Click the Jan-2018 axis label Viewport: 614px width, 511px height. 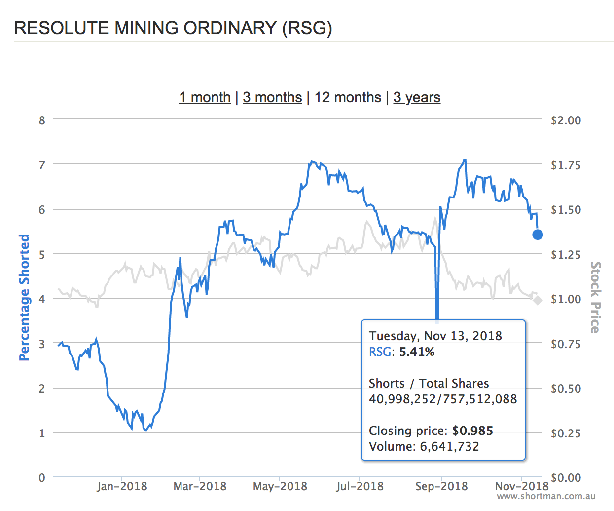122,486
